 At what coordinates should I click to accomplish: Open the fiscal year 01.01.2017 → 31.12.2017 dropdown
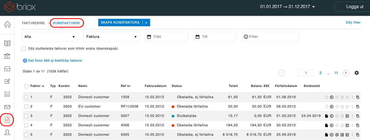click(288, 7)
